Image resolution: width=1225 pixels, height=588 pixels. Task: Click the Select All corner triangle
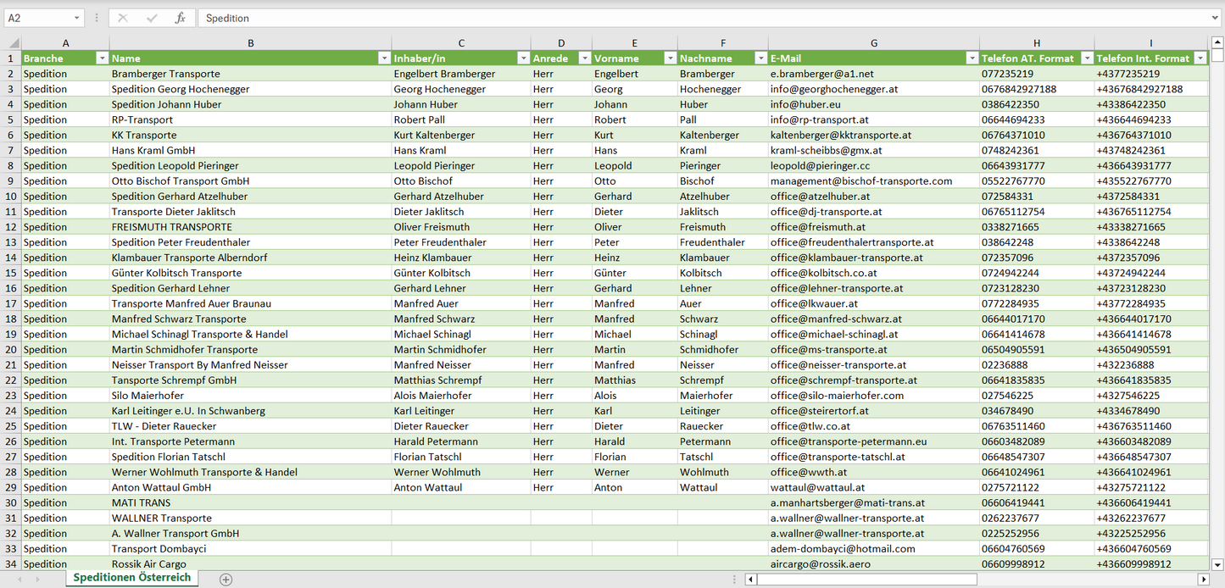coord(14,43)
